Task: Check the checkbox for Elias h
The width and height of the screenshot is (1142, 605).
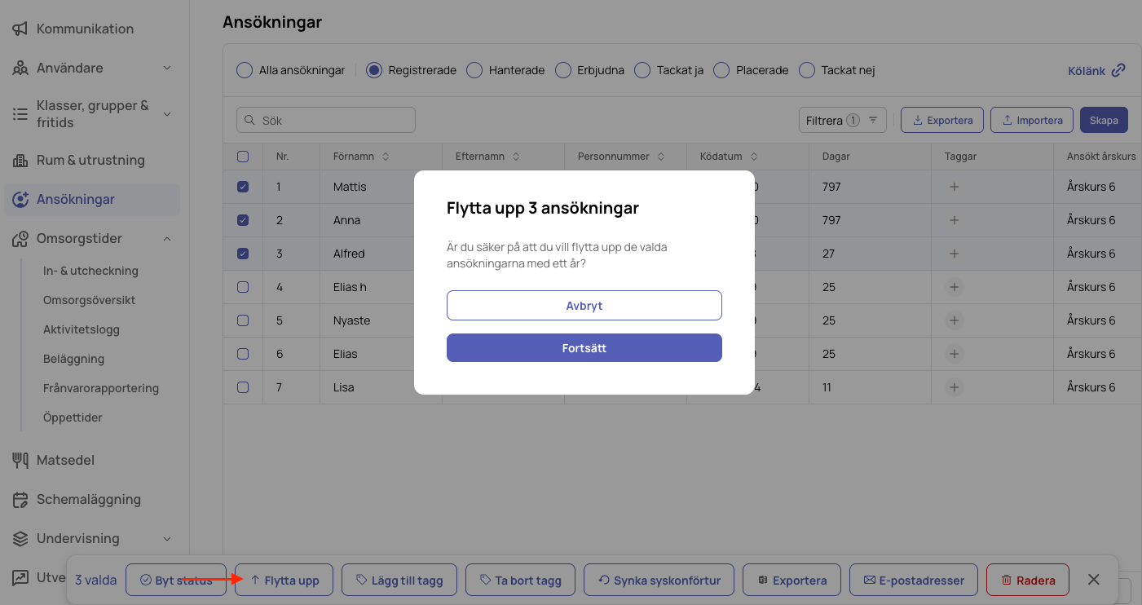Action: pyautogui.click(x=243, y=287)
